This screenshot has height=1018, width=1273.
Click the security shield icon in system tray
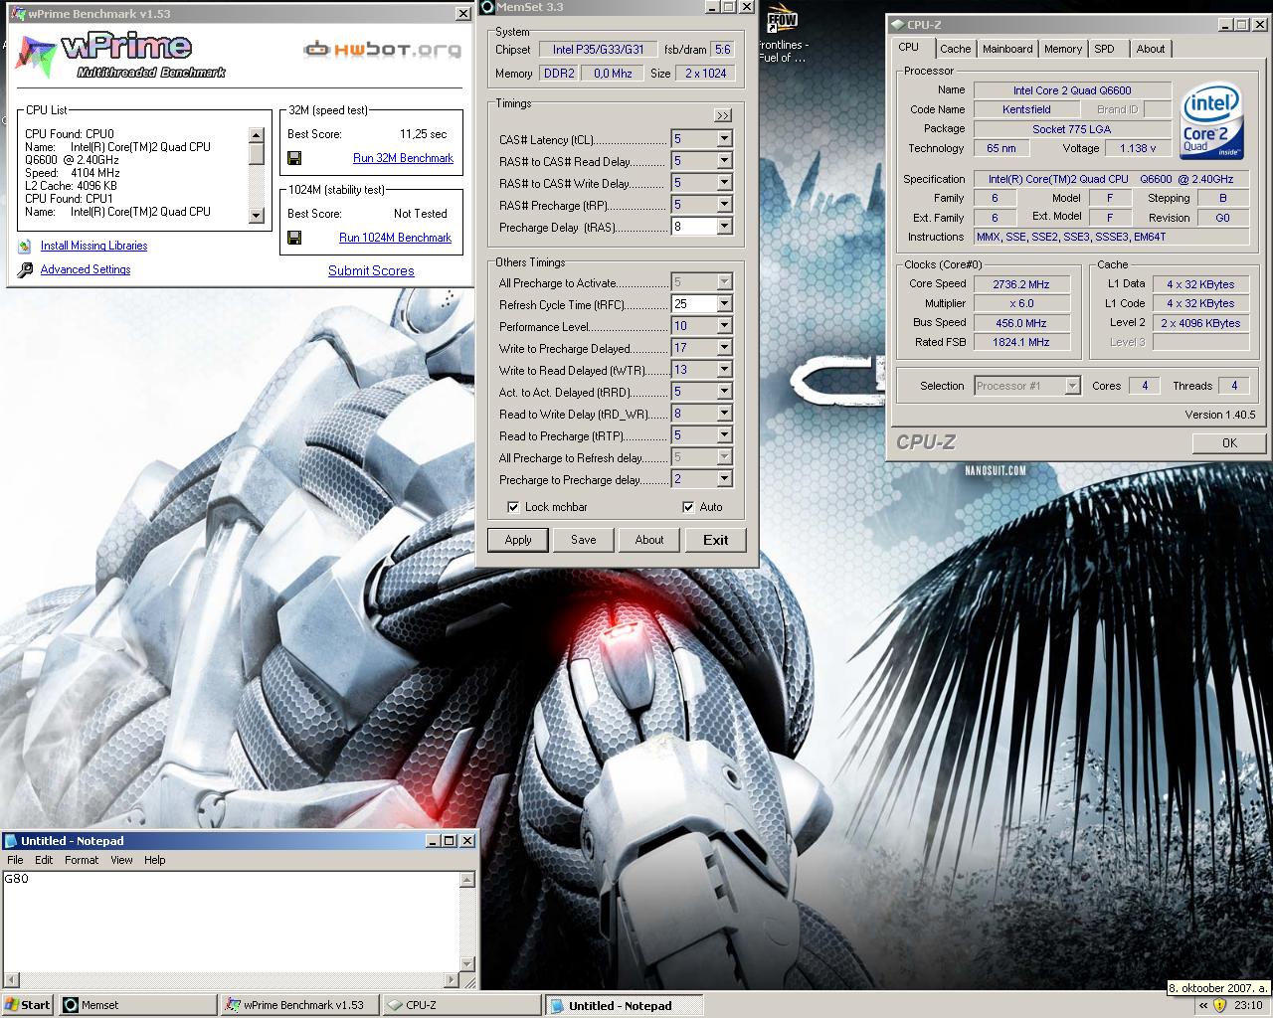click(1219, 1005)
